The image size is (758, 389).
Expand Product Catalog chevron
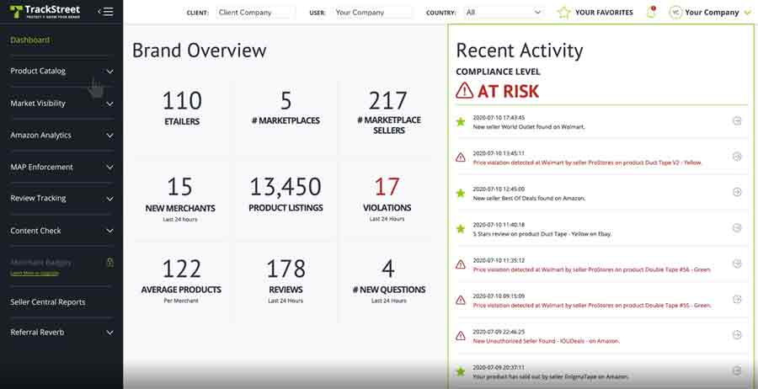pyautogui.click(x=109, y=72)
